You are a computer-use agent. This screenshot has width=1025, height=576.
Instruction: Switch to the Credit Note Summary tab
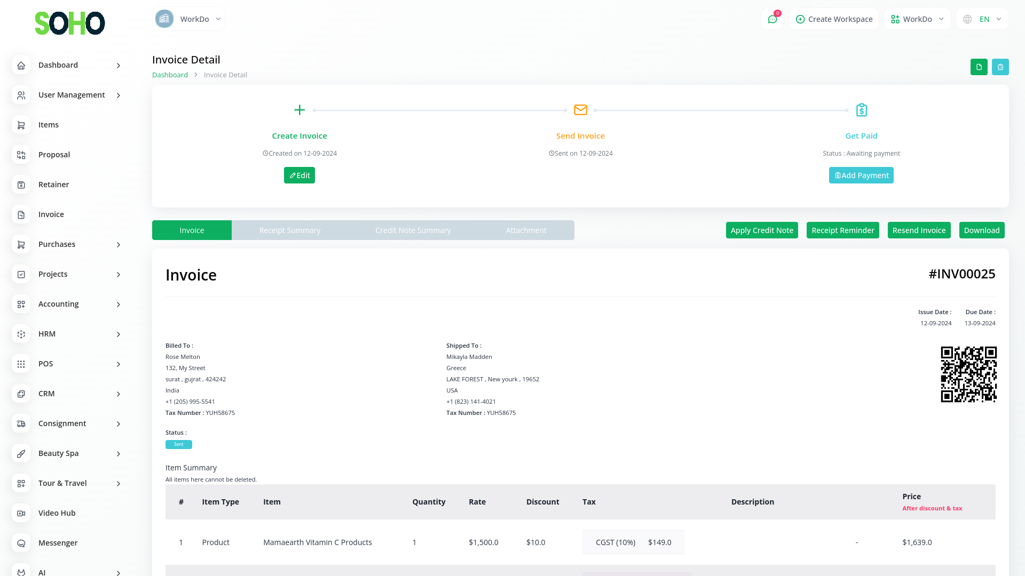[413, 230]
